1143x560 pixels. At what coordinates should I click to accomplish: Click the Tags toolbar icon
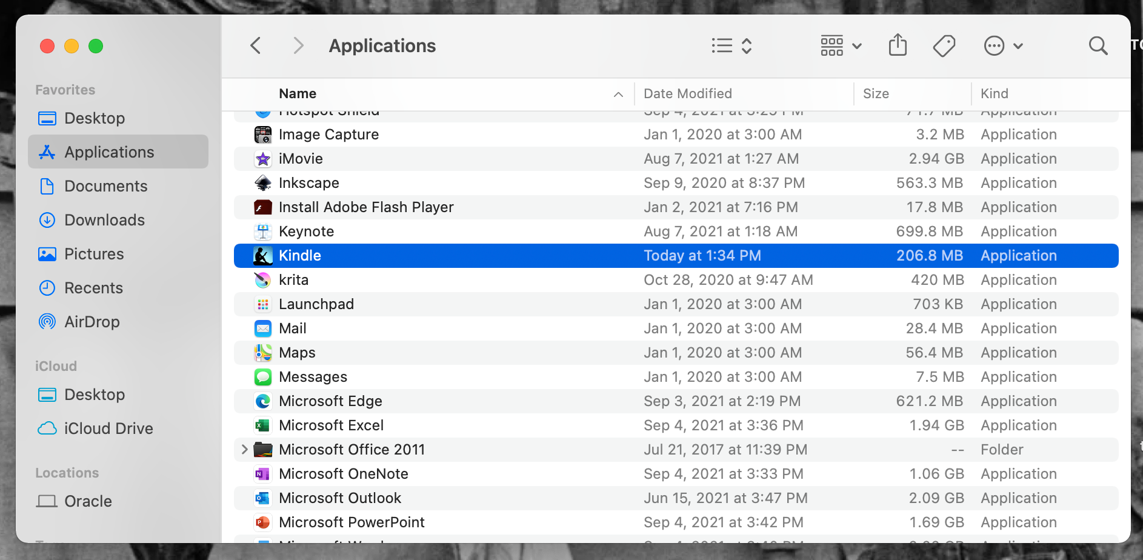[x=944, y=45]
